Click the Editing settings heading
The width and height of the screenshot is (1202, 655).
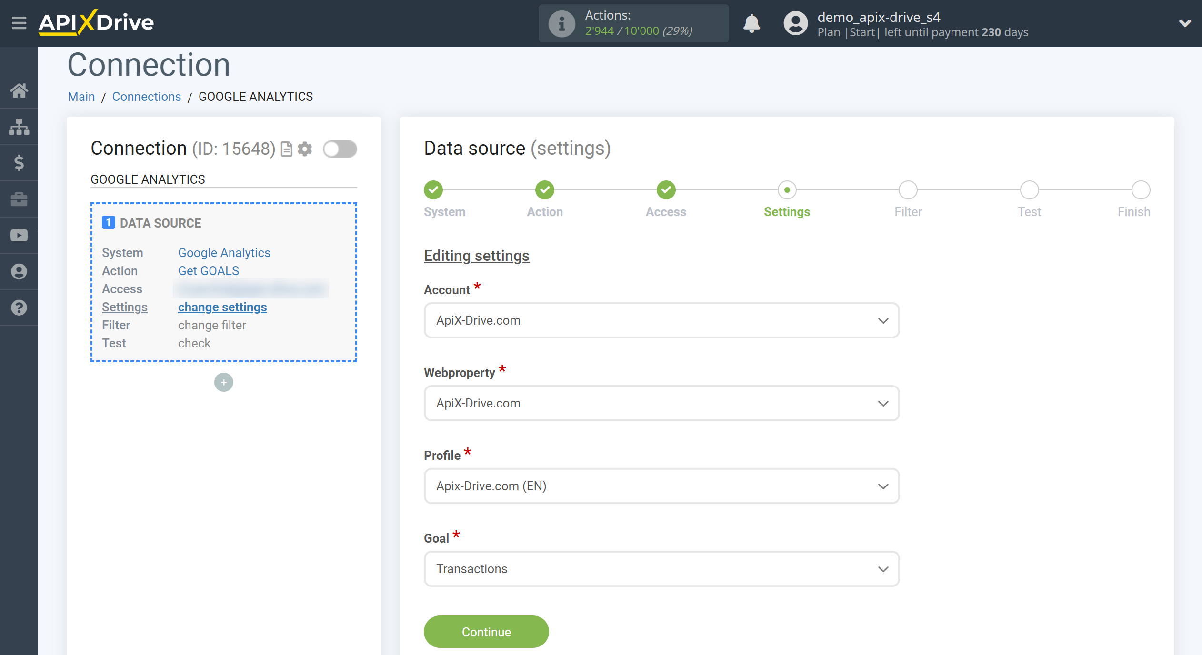click(x=477, y=256)
